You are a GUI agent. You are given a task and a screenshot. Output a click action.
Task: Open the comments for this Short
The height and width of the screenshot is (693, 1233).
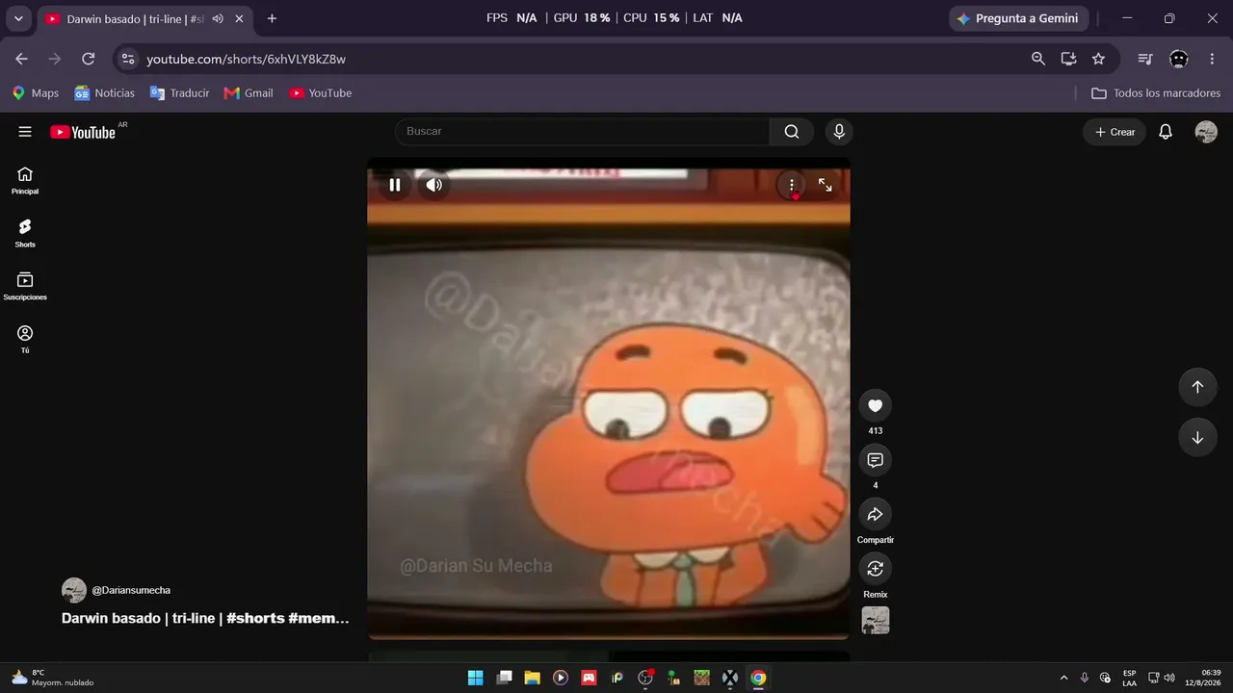pos(875,460)
